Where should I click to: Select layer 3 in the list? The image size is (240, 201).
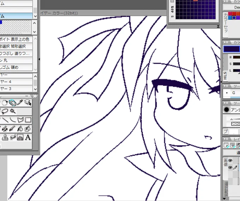point(16,88)
